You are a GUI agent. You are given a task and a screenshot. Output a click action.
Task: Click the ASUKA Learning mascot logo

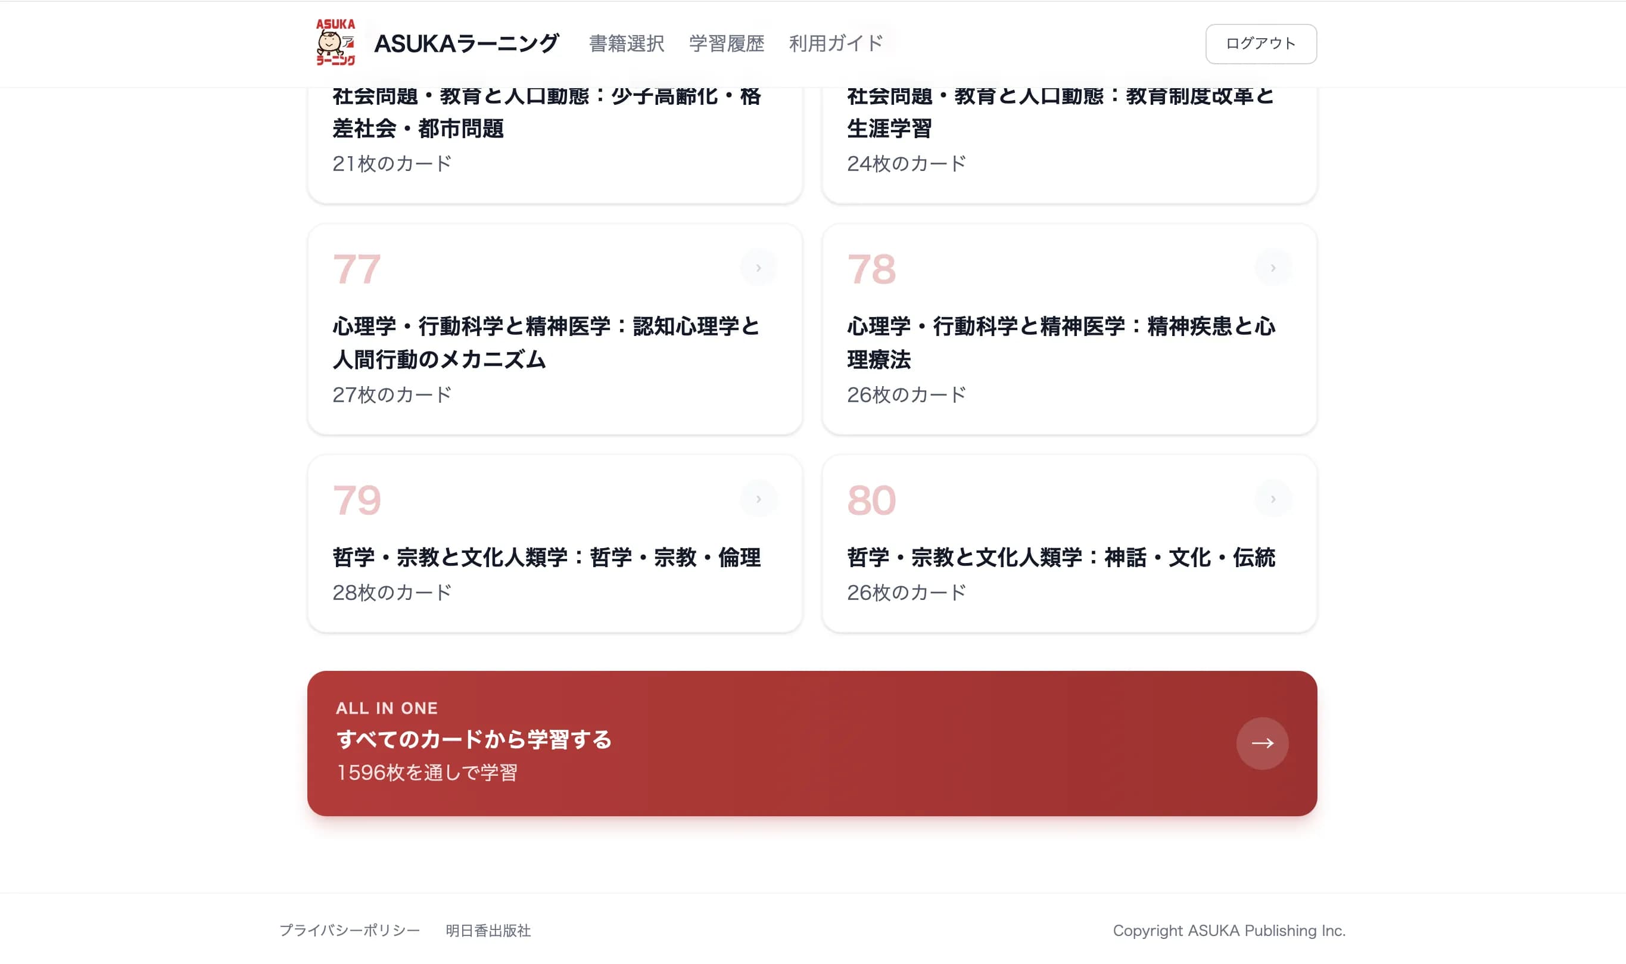(335, 43)
